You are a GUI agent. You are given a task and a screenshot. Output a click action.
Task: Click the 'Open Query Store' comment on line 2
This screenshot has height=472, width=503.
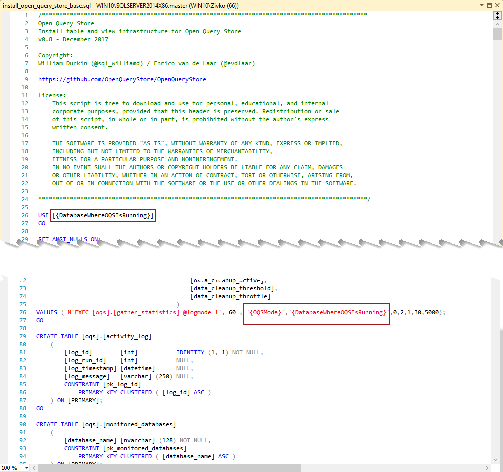pyautogui.click(x=66, y=24)
